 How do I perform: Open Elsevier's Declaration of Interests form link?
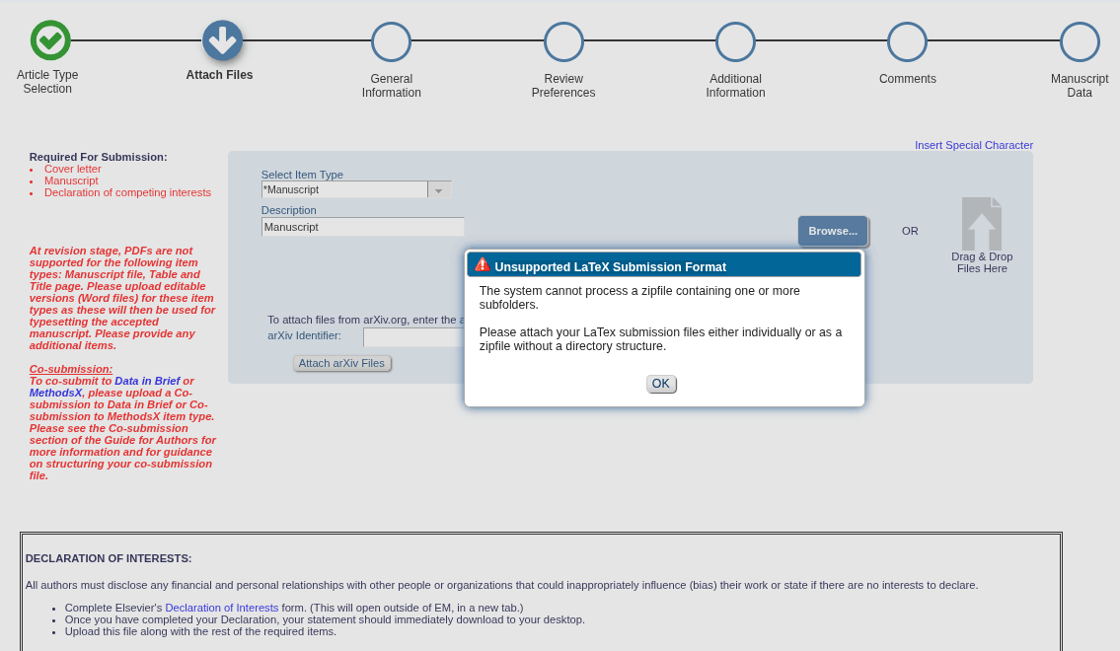click(221, 608)
